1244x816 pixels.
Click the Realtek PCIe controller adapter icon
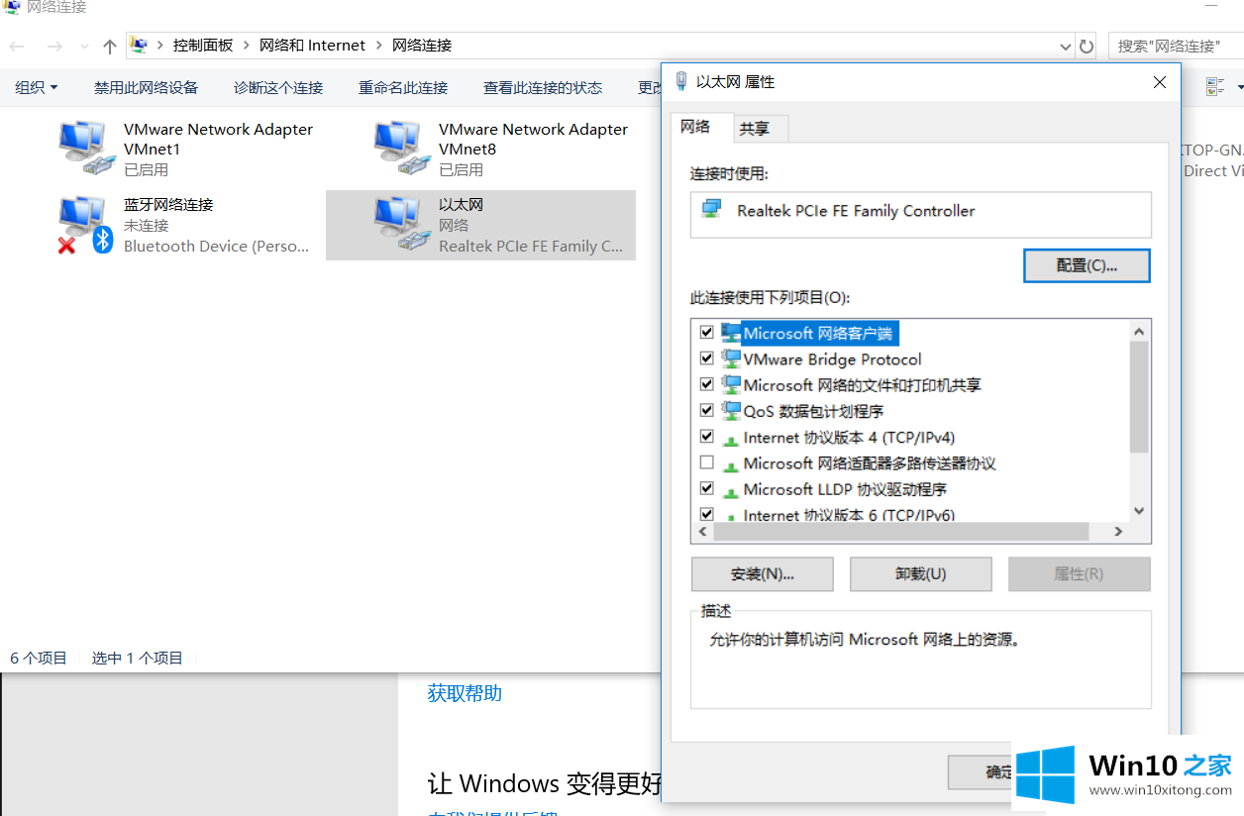[711, 210]
